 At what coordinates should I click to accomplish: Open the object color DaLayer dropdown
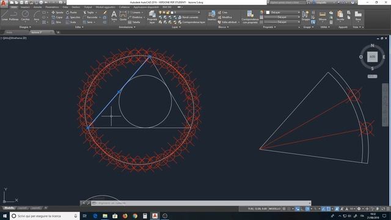282,12
